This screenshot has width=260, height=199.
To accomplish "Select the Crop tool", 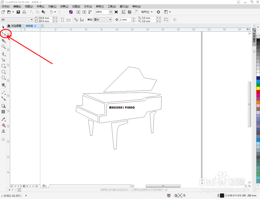I will click(x=3, y=41).
